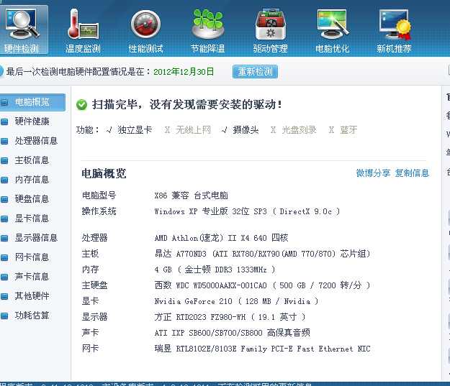The image size is (450, 386).
Task: Click the 蓝牙 feature label
Action: [x=348, y=130]
